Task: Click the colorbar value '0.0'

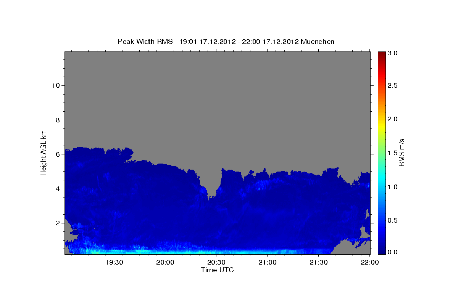Action: pos(393,252)
